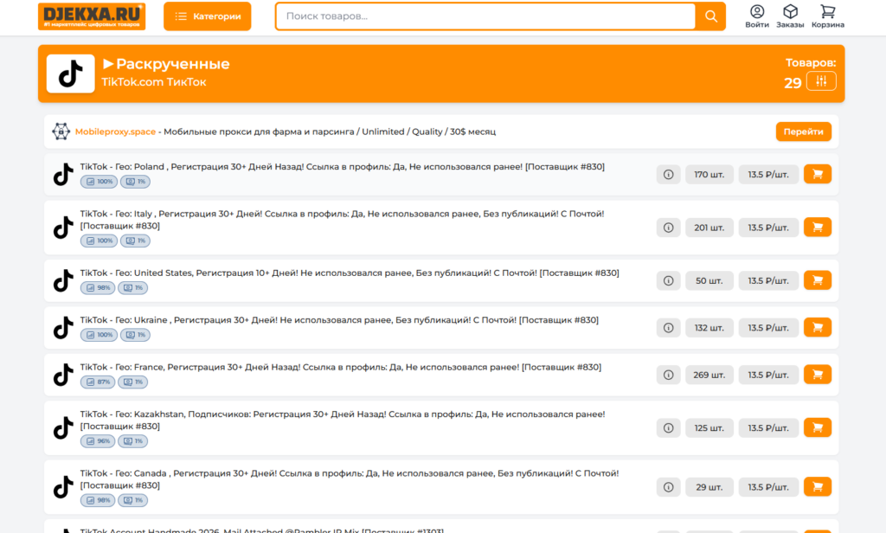Click the orange search magnifier button

point(711,16)
